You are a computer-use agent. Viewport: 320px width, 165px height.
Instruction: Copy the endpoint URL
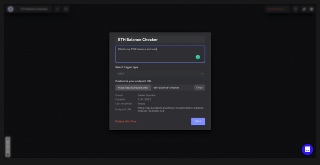(x=199, y=87)
